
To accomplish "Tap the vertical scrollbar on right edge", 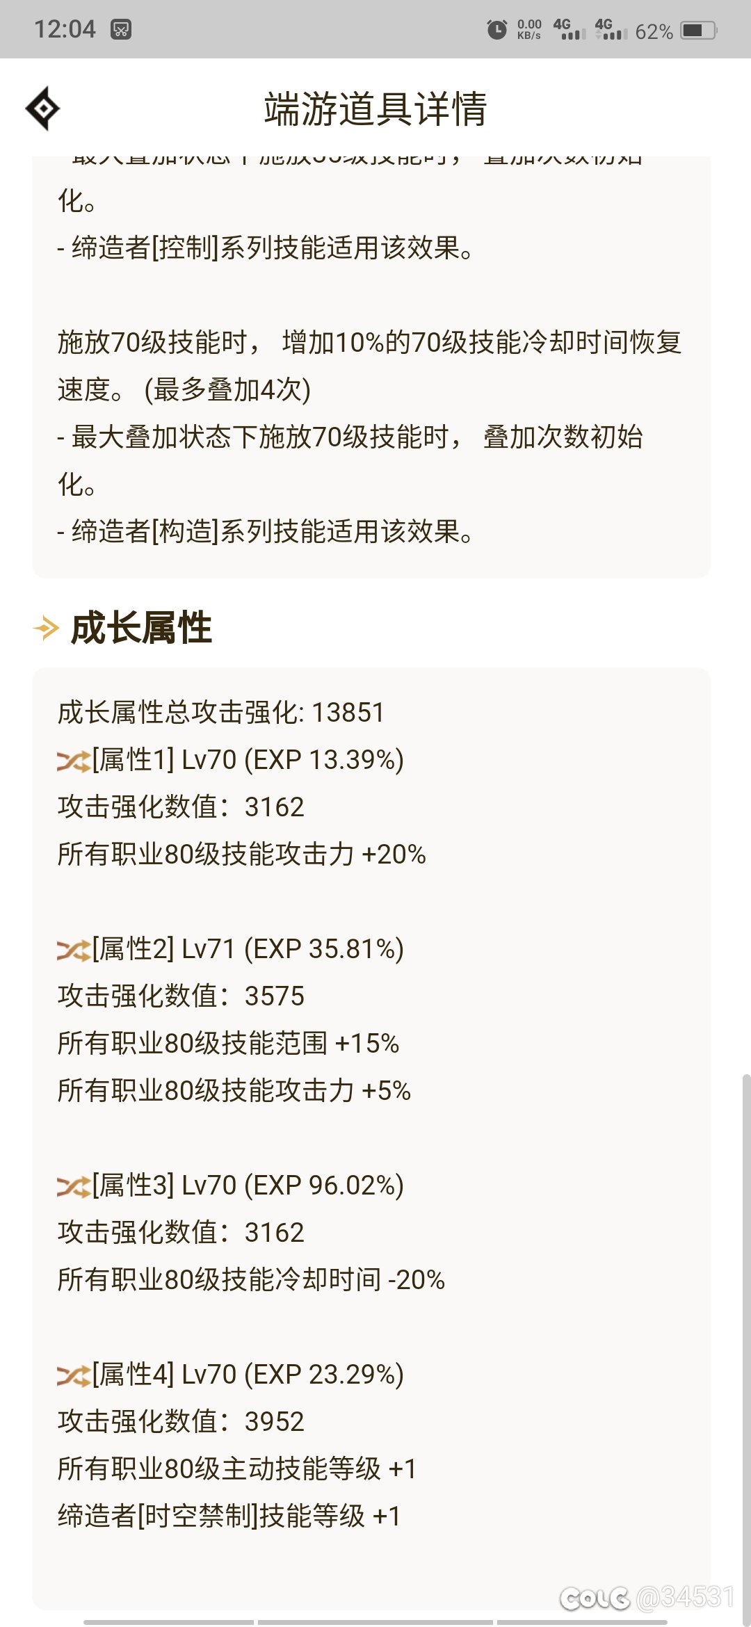I will pos(746,1349).
